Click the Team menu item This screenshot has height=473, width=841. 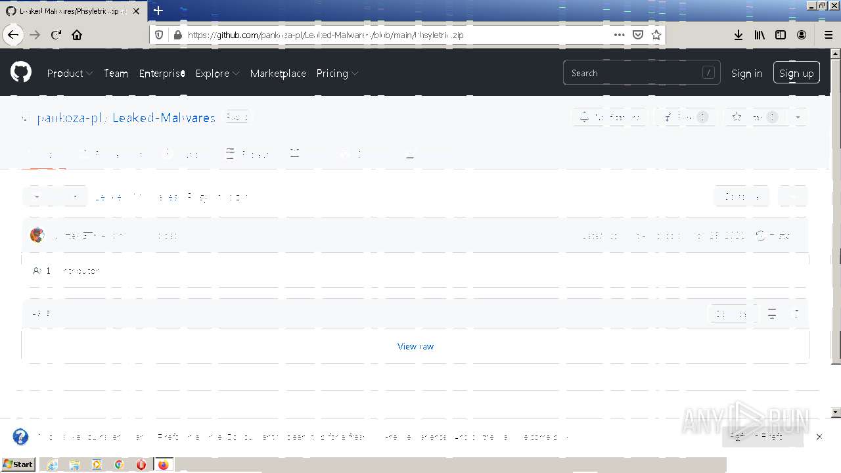click(116, 73)
